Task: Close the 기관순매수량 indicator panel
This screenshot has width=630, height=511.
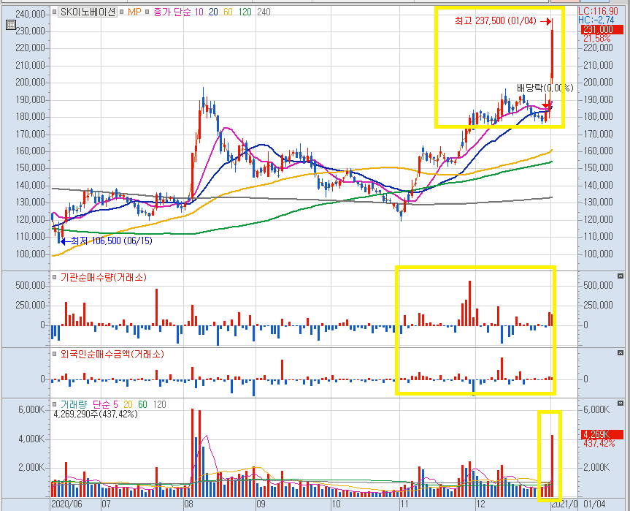Action: coord(621,276)
